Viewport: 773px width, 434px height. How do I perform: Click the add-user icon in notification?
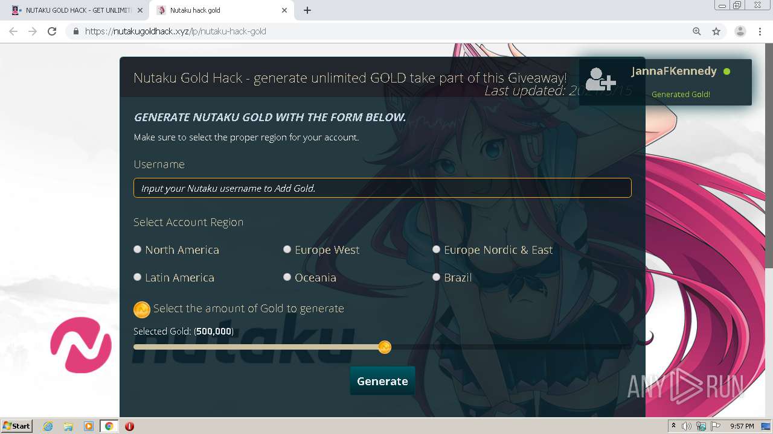600,79
